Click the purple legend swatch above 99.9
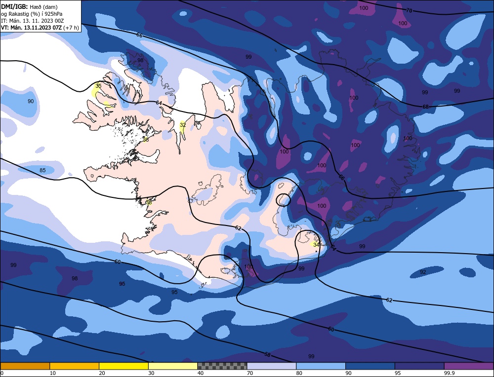The image size is (494, 377). [469, 366]
